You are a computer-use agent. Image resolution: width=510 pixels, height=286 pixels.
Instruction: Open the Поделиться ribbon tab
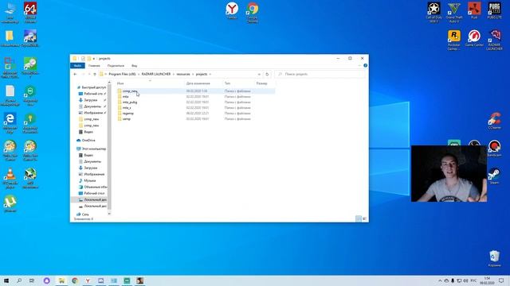point(116,66)
